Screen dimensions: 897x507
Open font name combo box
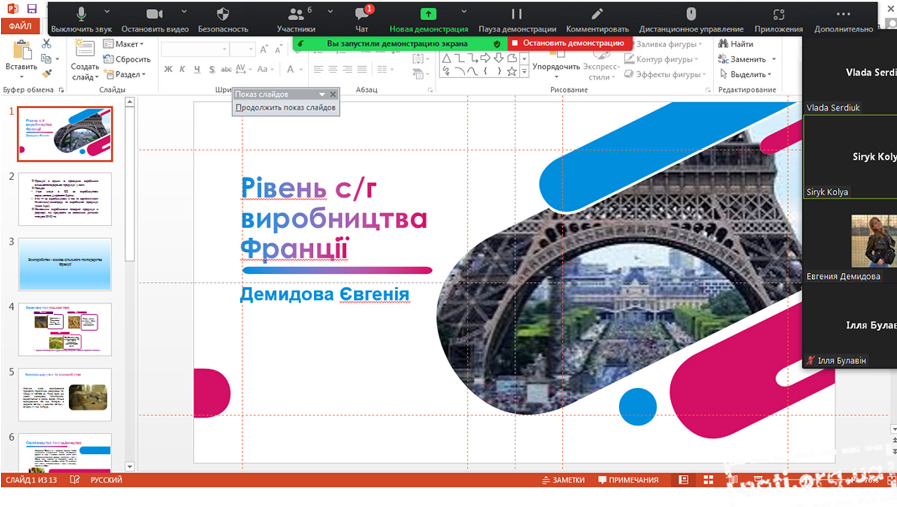[x=195, y=49]
